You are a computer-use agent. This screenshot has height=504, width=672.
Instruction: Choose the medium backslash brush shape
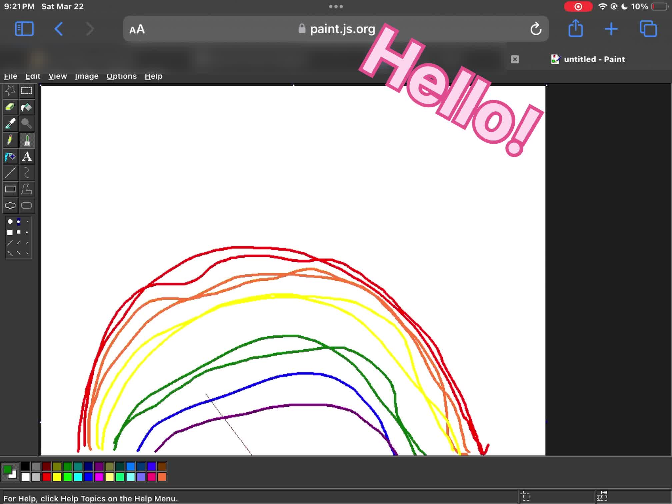point(19,253)
